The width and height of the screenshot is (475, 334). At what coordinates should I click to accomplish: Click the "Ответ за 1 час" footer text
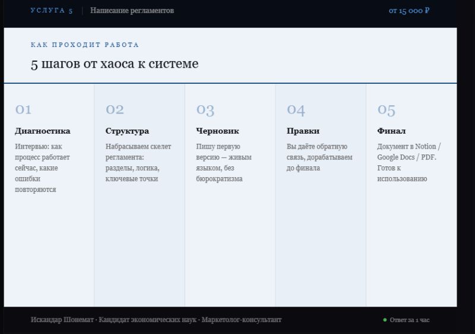410,320
